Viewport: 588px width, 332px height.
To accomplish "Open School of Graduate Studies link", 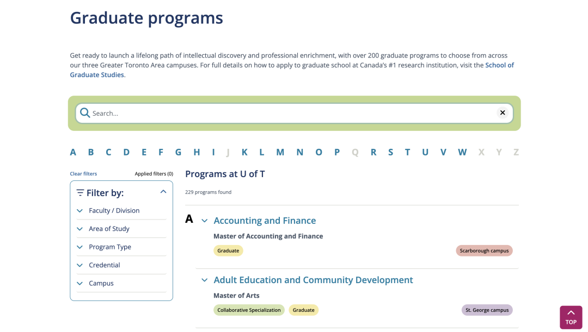I will [x=499, y=65].
